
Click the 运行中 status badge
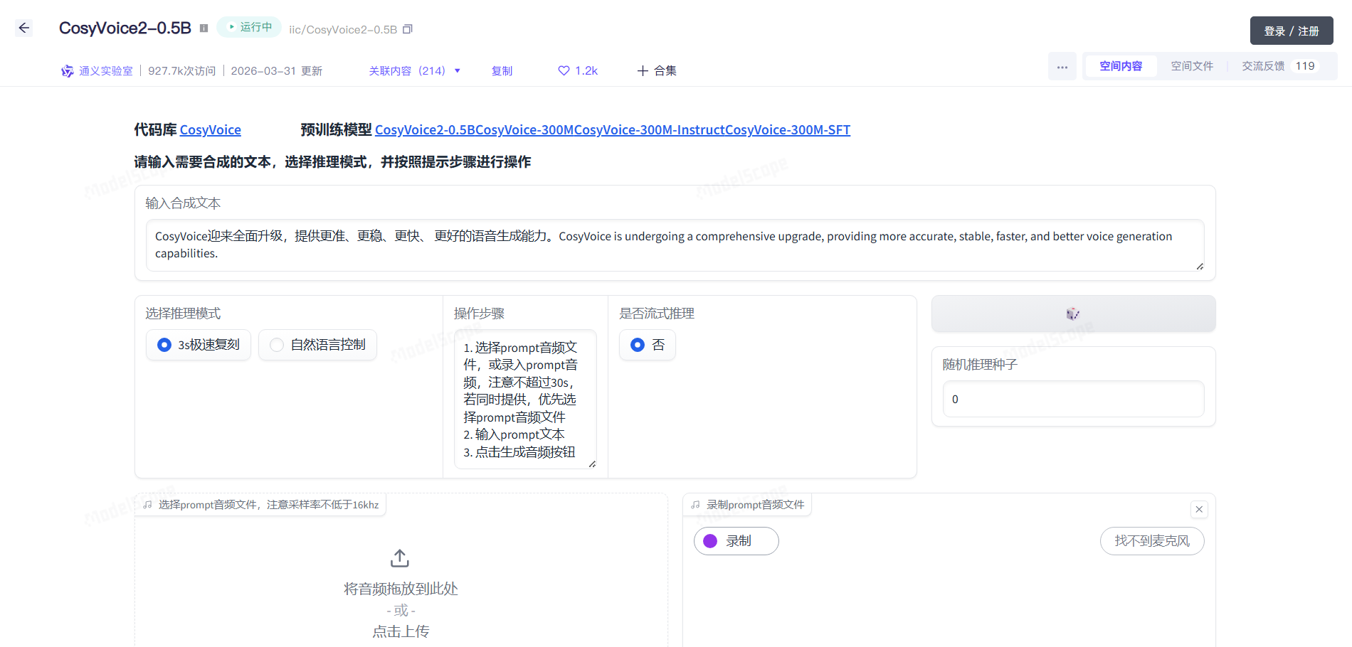pos(249,27)
